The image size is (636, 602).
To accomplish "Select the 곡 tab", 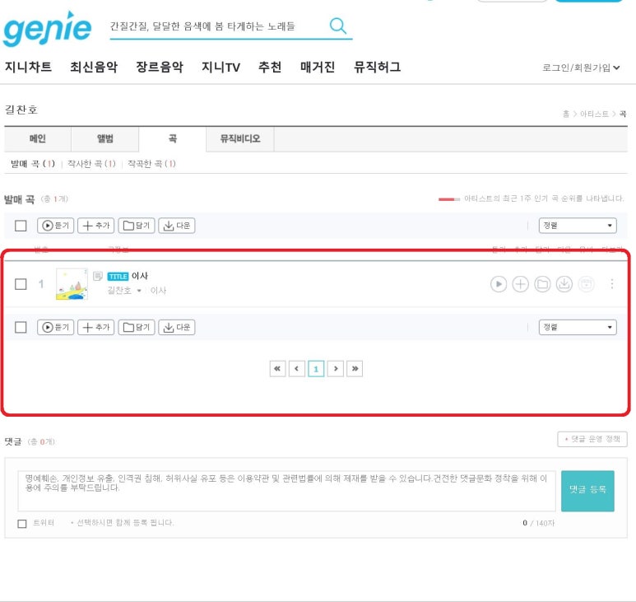I will point(173,139).
